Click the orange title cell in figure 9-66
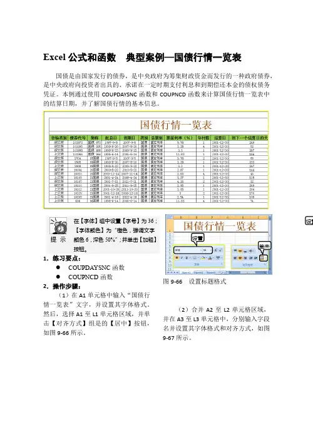This screenshot has width=313, height=442. click(220, 226)
